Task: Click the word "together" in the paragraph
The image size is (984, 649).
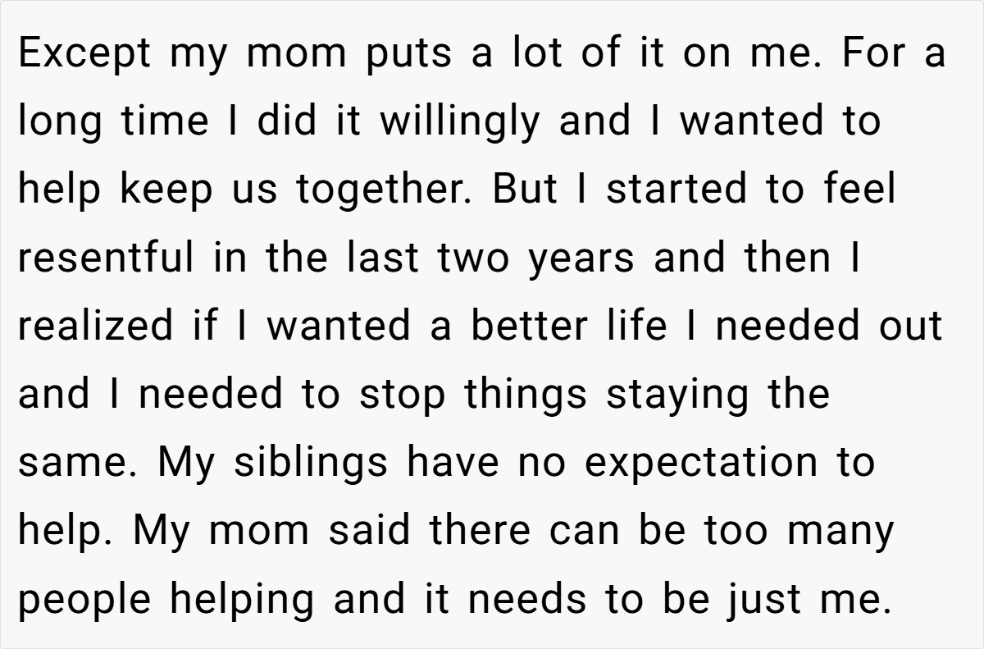Action: (x=387, y=191)
